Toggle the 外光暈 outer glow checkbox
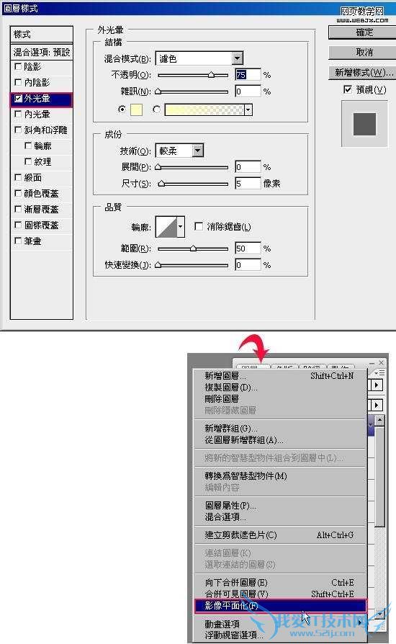396x644 pixels. pyautogui.click(x=18, y=98)
